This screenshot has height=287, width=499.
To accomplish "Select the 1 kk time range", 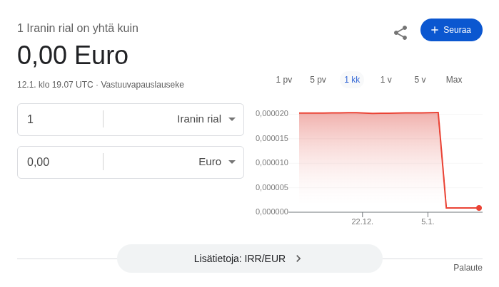I will click(352, 80).
